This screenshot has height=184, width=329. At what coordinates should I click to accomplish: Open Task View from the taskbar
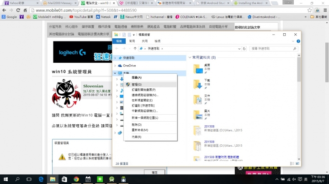(29, 179)
